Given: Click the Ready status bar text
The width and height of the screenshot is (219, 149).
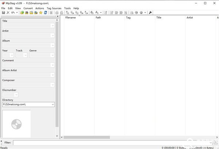Looking at the screenshot, I should click(4, 148).
